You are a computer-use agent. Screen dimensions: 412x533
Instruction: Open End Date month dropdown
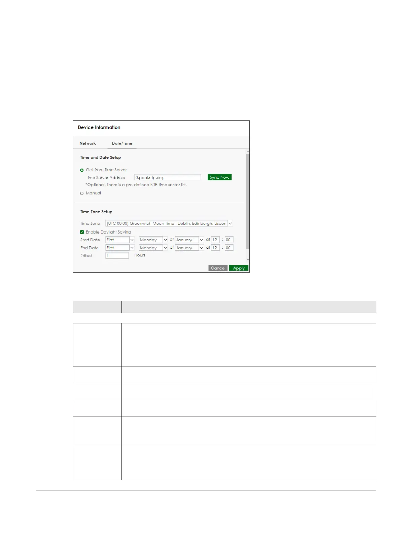click(189, 248)
